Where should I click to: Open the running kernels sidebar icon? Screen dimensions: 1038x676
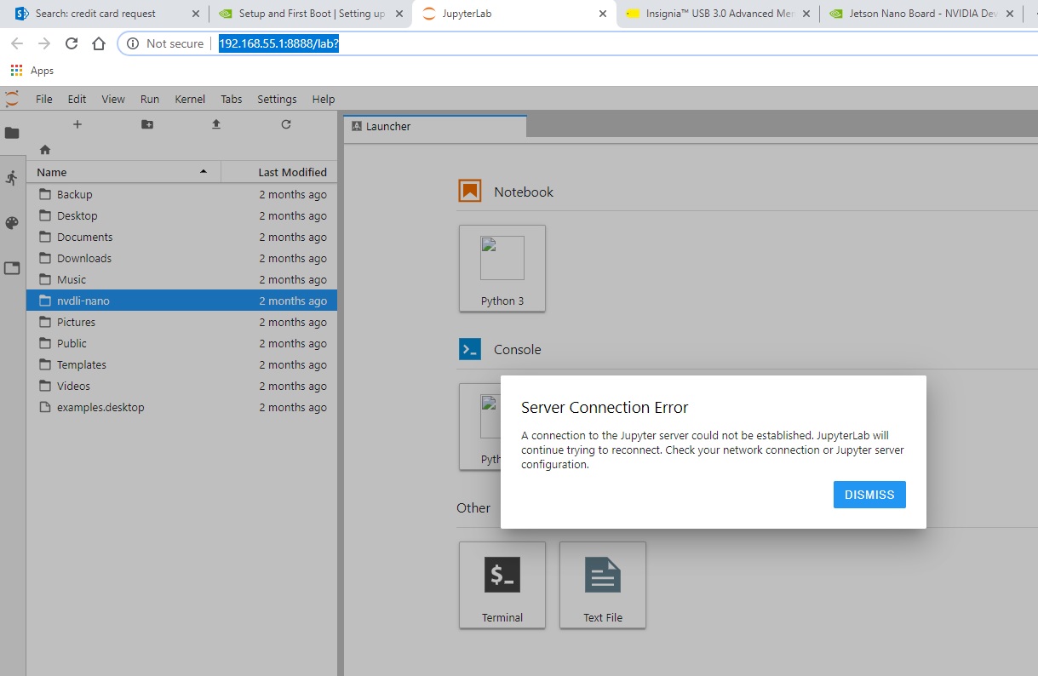(x=12, y=177)
